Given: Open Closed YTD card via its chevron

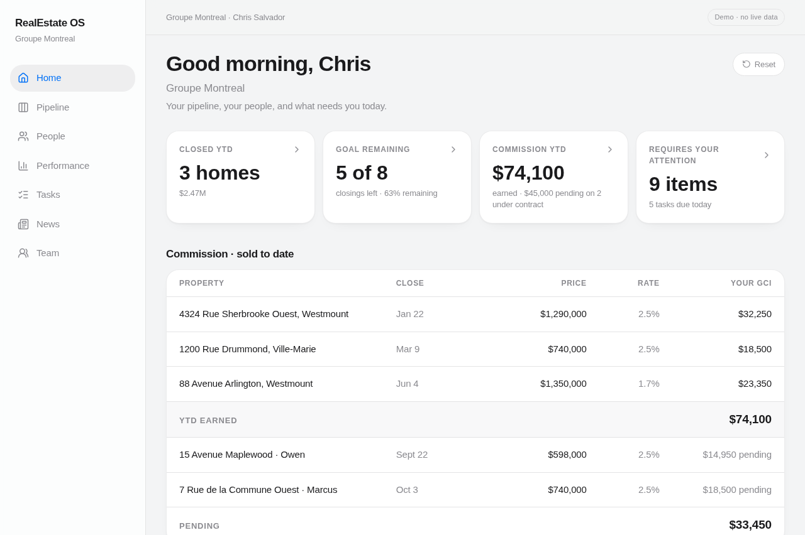Looking at the screenshot, I should coord(297,149).
